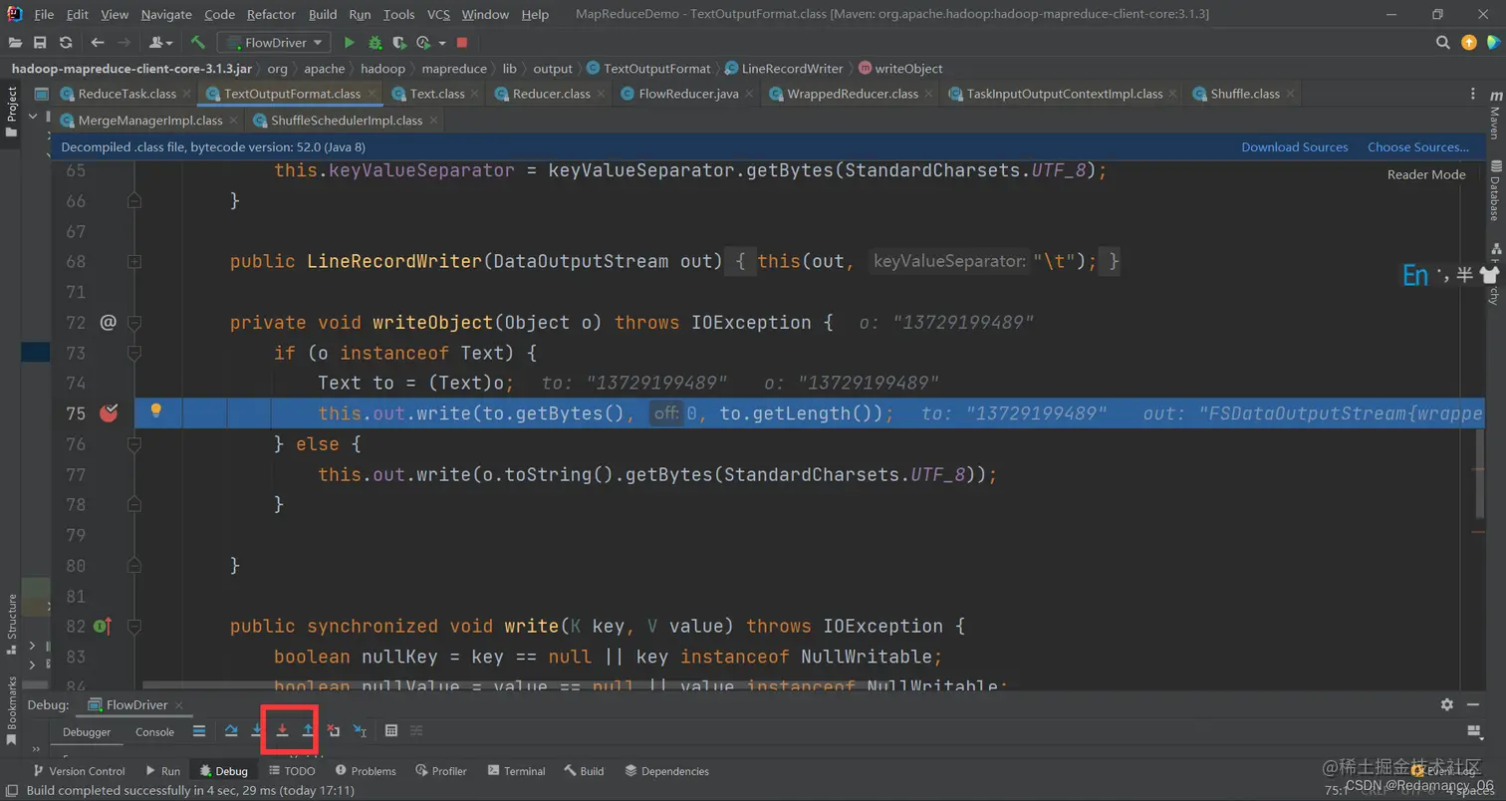Open the Maven side panel
Screen dimensions: 1506x801
tap(1494, 116)
